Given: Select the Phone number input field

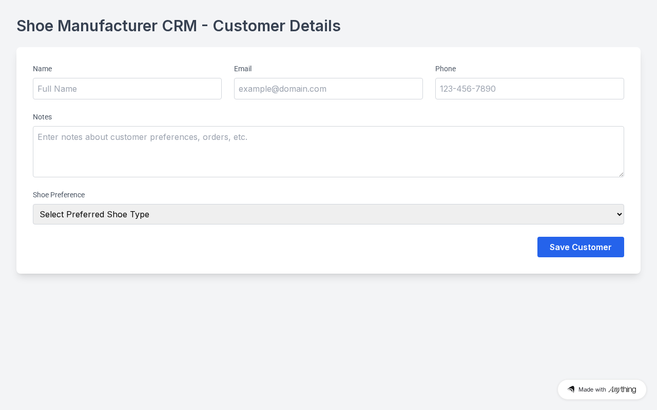Looking at the screenshot, I should 530,89.
